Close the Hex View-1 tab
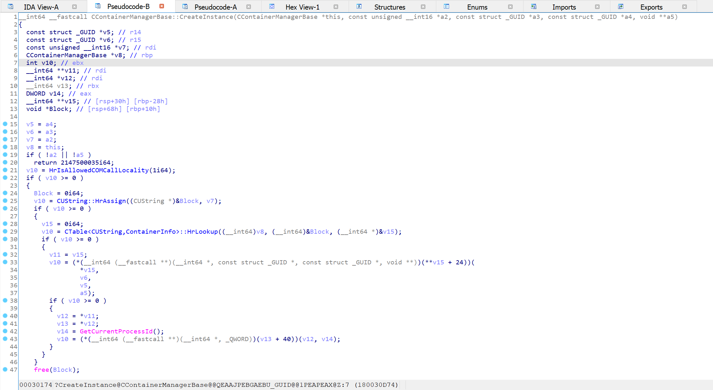713x390 pixels. [336, 7]
